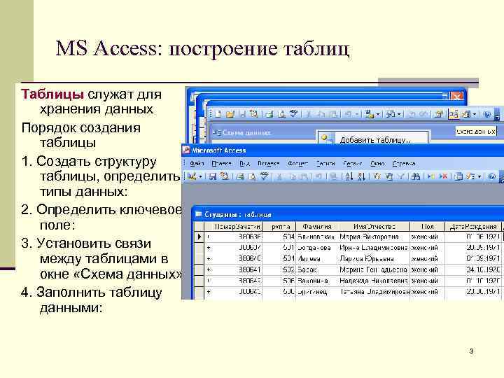Expand subdatasheet for Богданова row
The height and width of the screenshot is (378, 504).
point(209,248)
